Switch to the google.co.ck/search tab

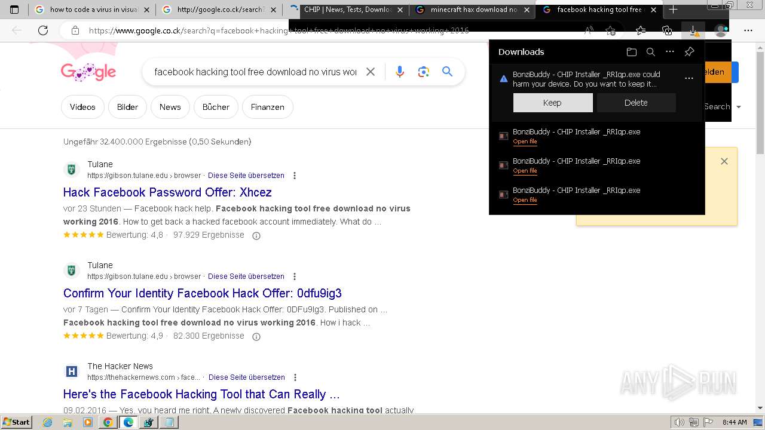(219, 10)
